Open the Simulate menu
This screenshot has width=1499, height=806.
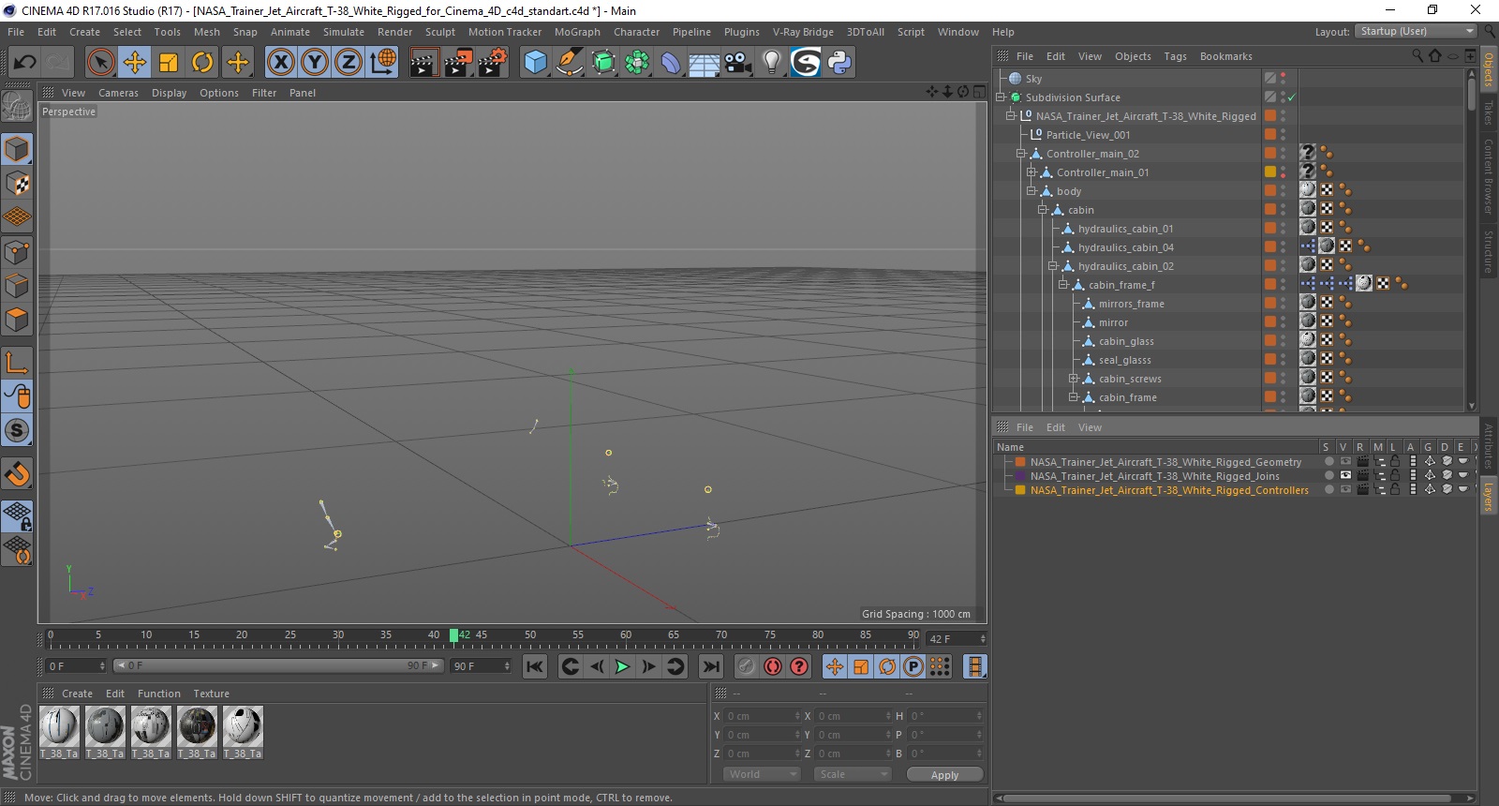344,32
